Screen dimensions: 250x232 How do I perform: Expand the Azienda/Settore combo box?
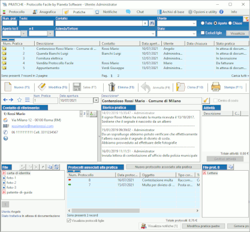[x=153, y=34]
